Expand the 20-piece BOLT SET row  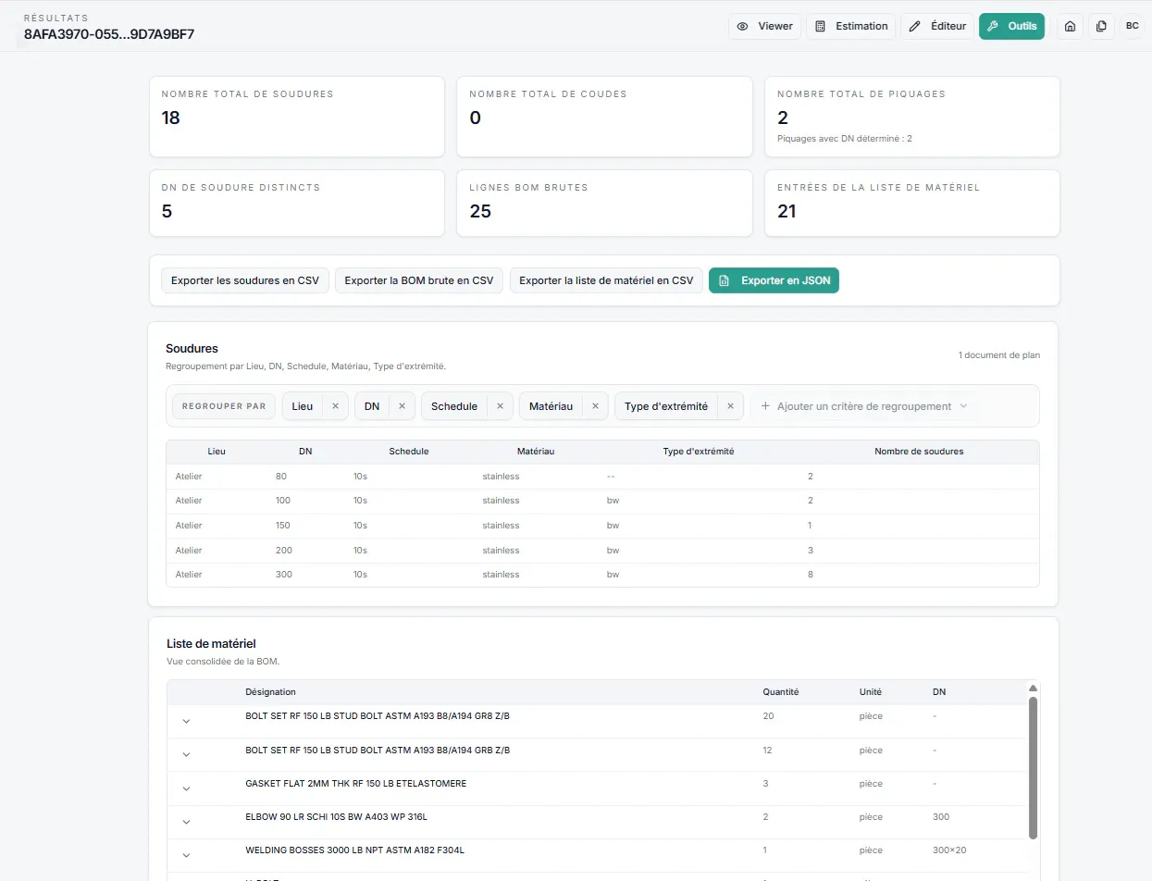point(186,722)
